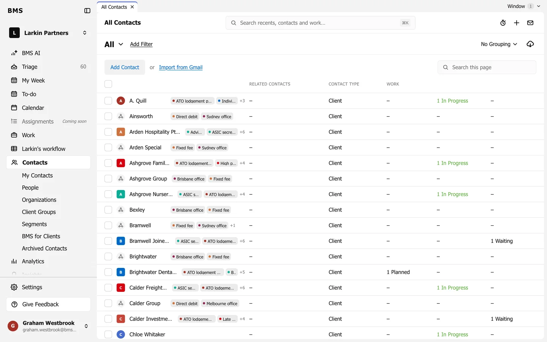Click the Add Filter link
This screenshot has width=547, height=342.
click(141, 44)
